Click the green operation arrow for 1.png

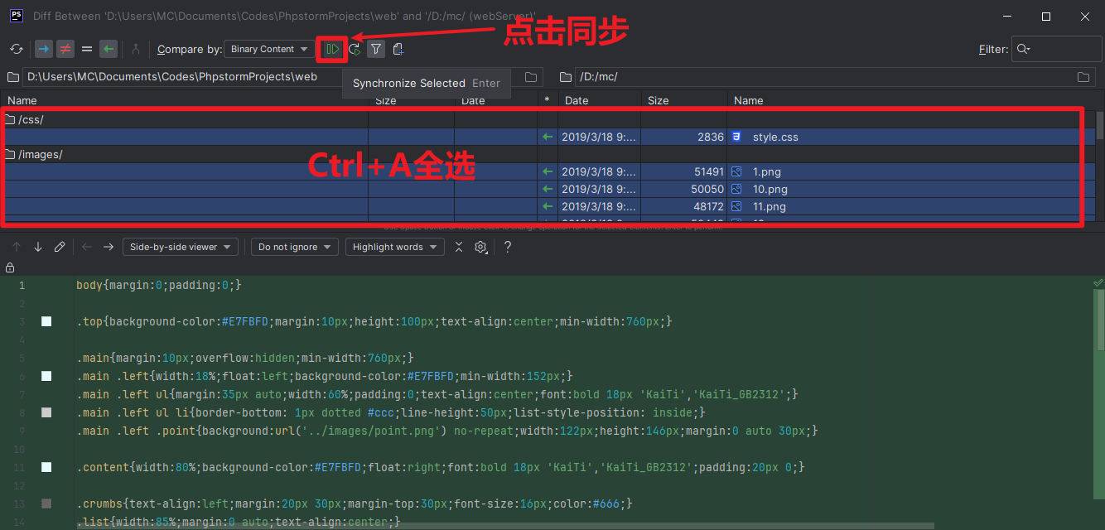pyautogui.click(x=547, y=171)
